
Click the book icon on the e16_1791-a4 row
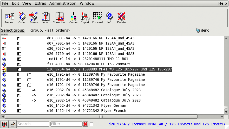29,75
